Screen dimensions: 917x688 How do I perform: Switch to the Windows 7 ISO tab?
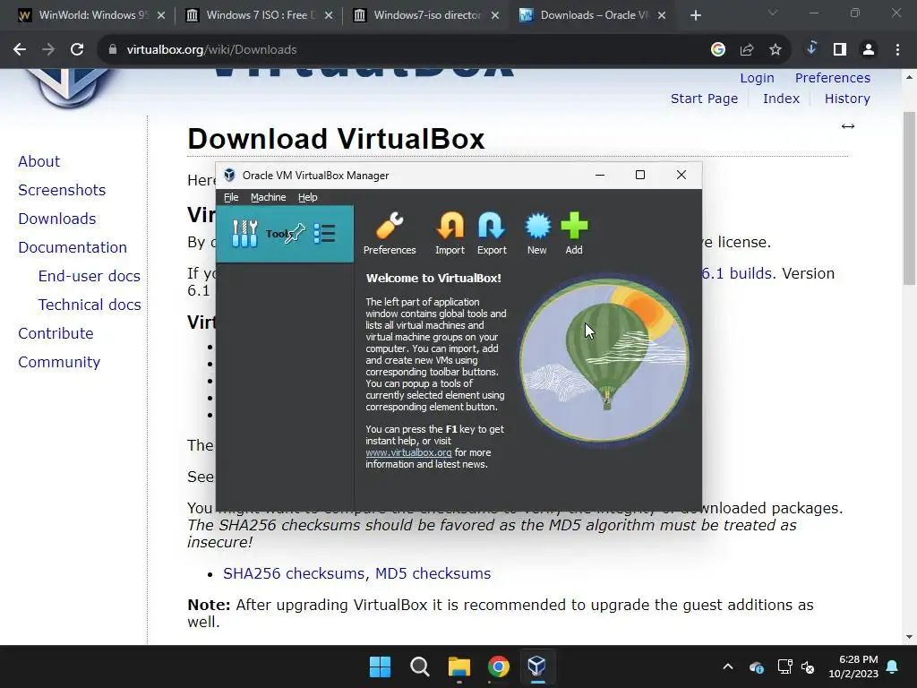click(259, 15)
